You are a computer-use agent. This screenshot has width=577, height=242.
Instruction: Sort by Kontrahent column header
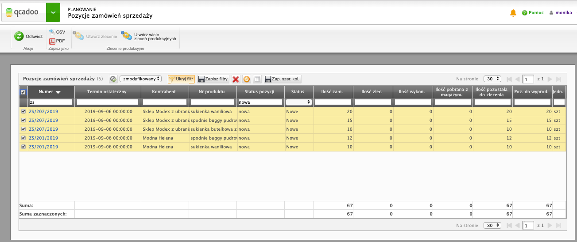point(165,92)
